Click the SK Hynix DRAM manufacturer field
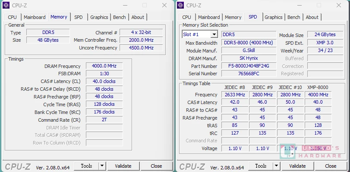The height and width of the screenshot is (172, 350). click(249, 58)
